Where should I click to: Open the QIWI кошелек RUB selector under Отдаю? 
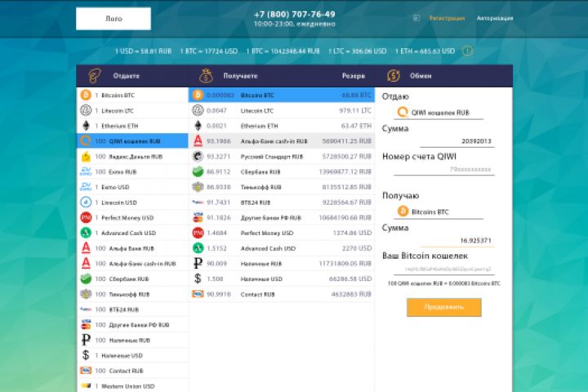(x=439, y=112)
